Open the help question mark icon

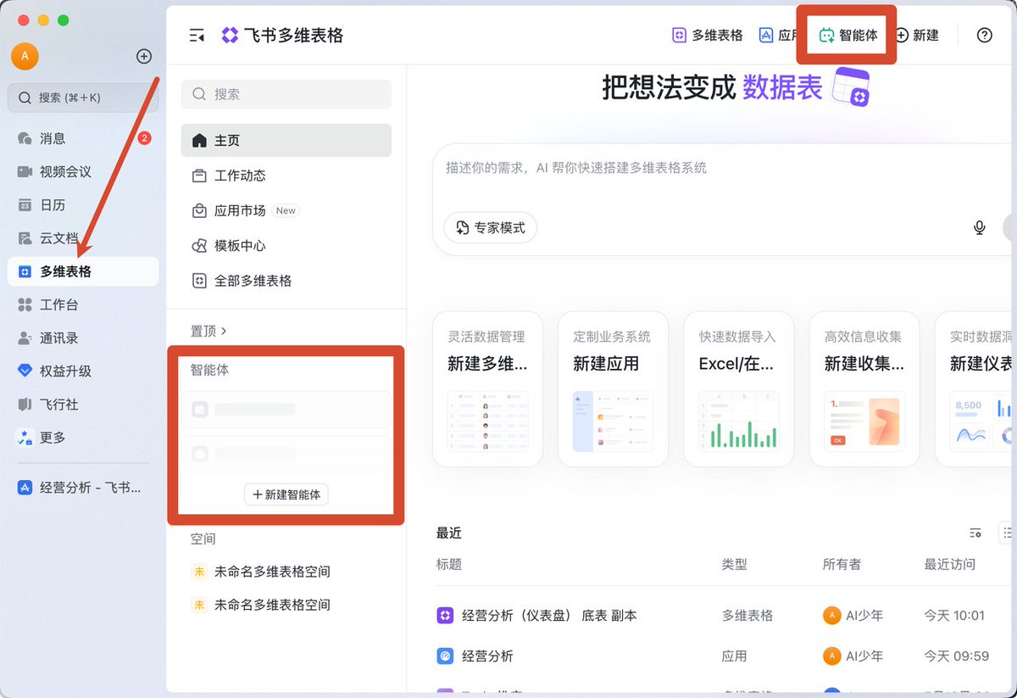click(984, 36)
